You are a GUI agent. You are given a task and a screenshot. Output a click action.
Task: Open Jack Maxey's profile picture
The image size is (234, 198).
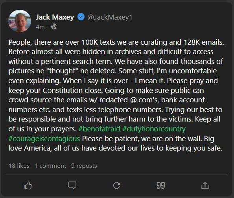tap(20, 21)
